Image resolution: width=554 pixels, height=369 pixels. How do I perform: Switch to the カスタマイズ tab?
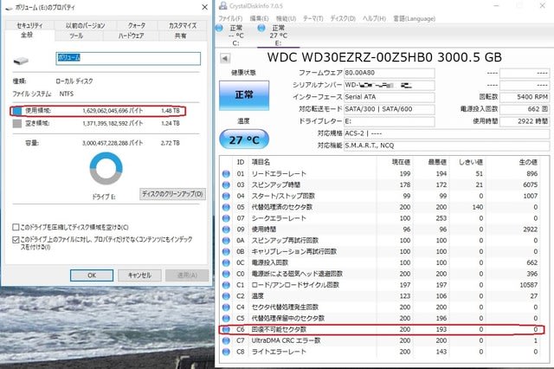point(183,25)
